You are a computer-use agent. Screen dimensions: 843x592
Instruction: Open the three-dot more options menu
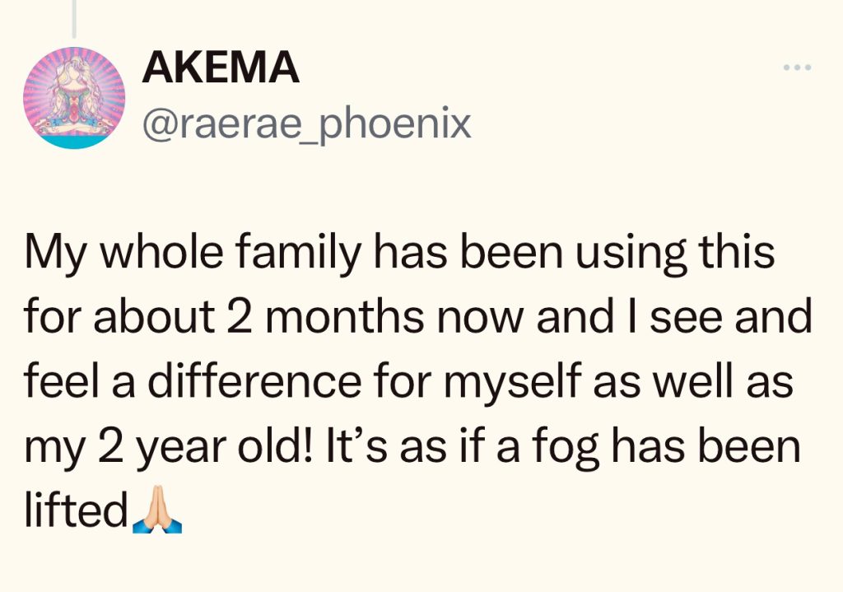click(x=797, y=68)
